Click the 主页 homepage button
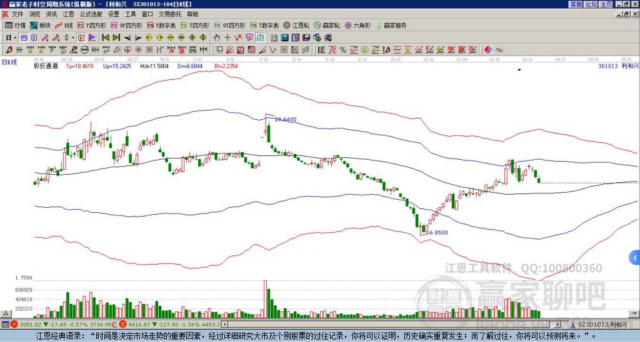The width and height of the screenshot is (640, 342). click(x=606, y=4)
